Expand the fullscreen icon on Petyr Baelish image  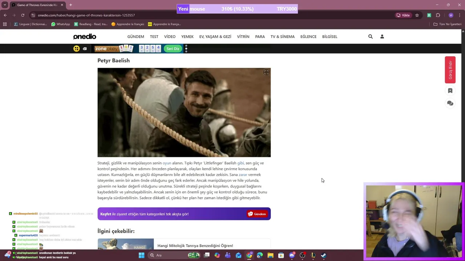pos(266,72)
